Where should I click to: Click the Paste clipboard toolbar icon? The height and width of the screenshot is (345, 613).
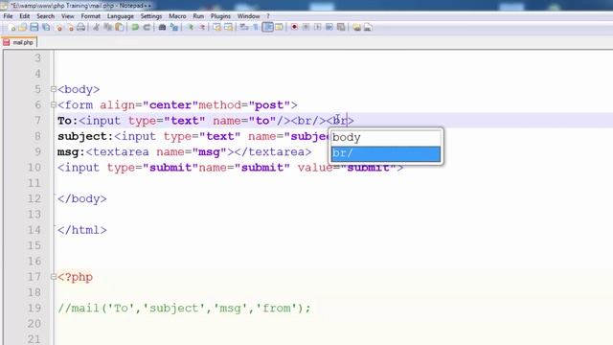click(x=119, y=27)
